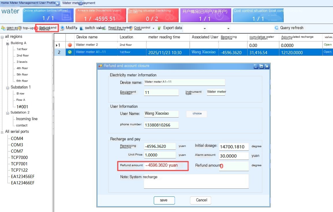
Task: Close the Refund and account closure dialog
Action: point(267,66)
